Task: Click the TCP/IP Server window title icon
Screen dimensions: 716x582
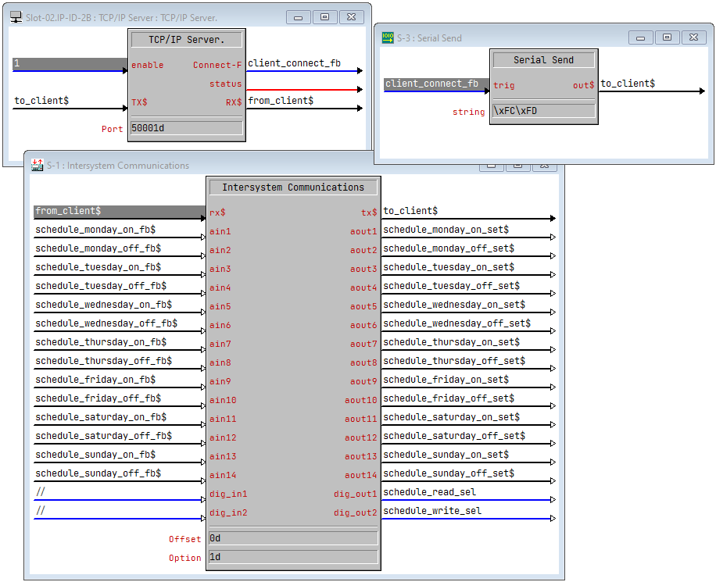Action: point(16,17)
